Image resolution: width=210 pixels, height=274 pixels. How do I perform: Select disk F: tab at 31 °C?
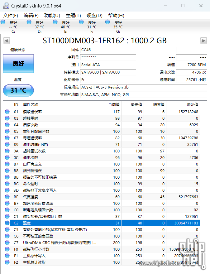[92, 27]
